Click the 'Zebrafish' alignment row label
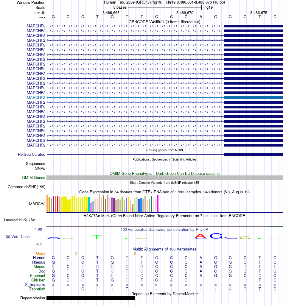This screenshot has height=305, width=283. pyautogui.click(x=37, y=289)
